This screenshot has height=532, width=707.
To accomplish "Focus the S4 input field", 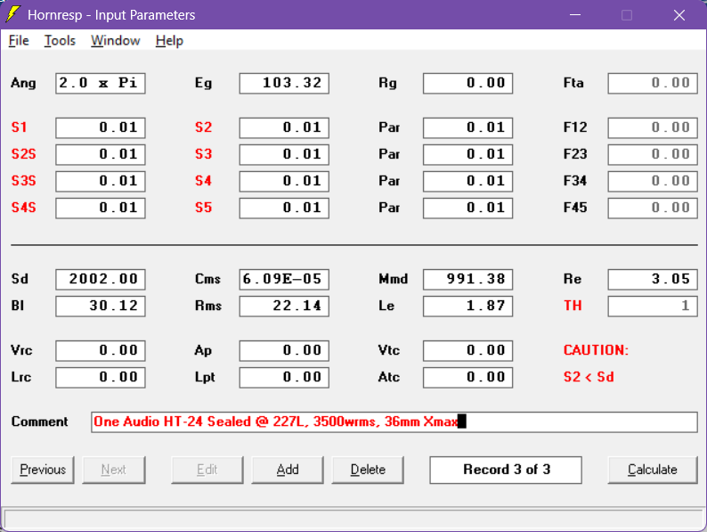I will 284,181.
